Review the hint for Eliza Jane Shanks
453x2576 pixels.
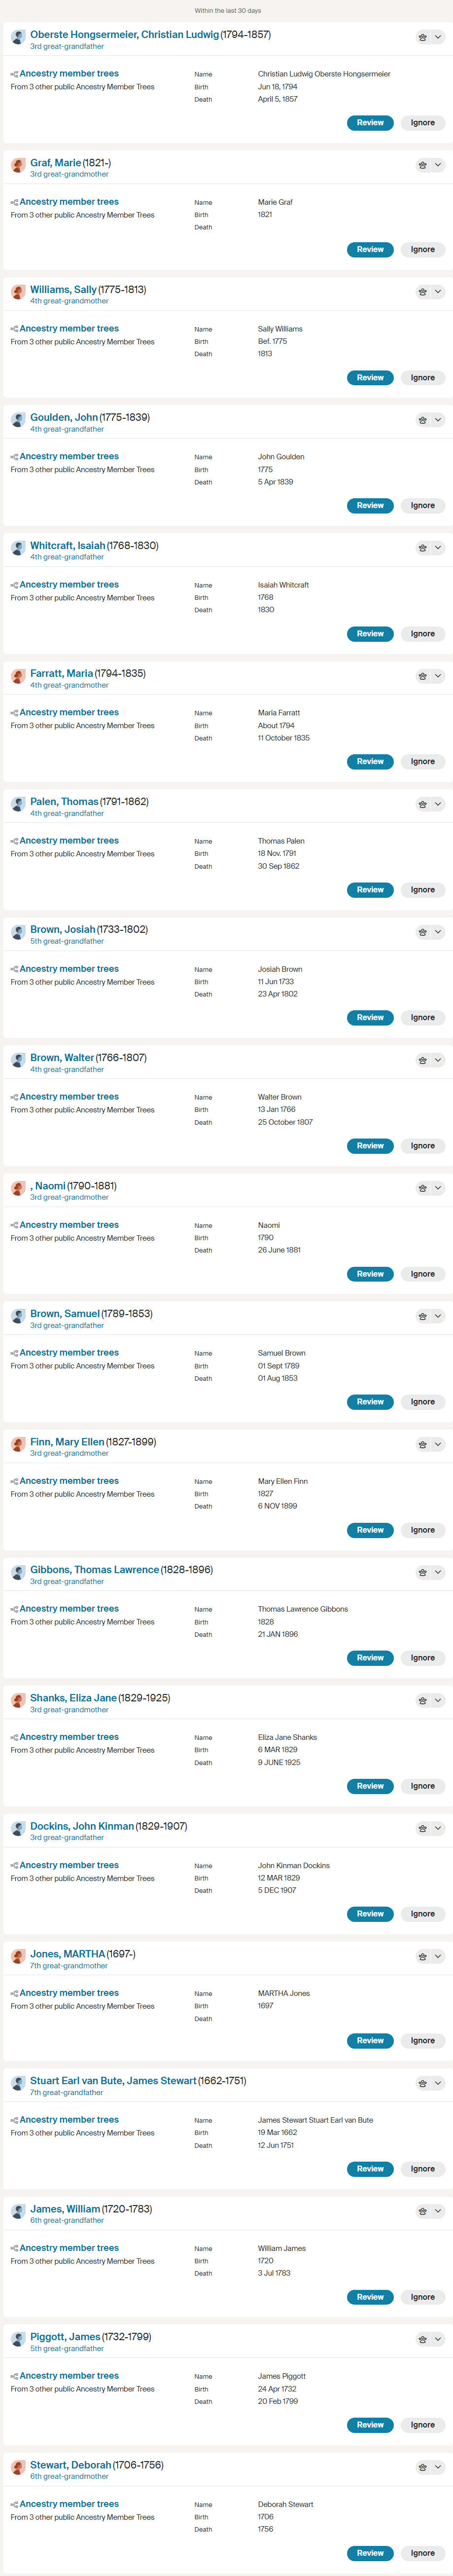[370, 1786]
